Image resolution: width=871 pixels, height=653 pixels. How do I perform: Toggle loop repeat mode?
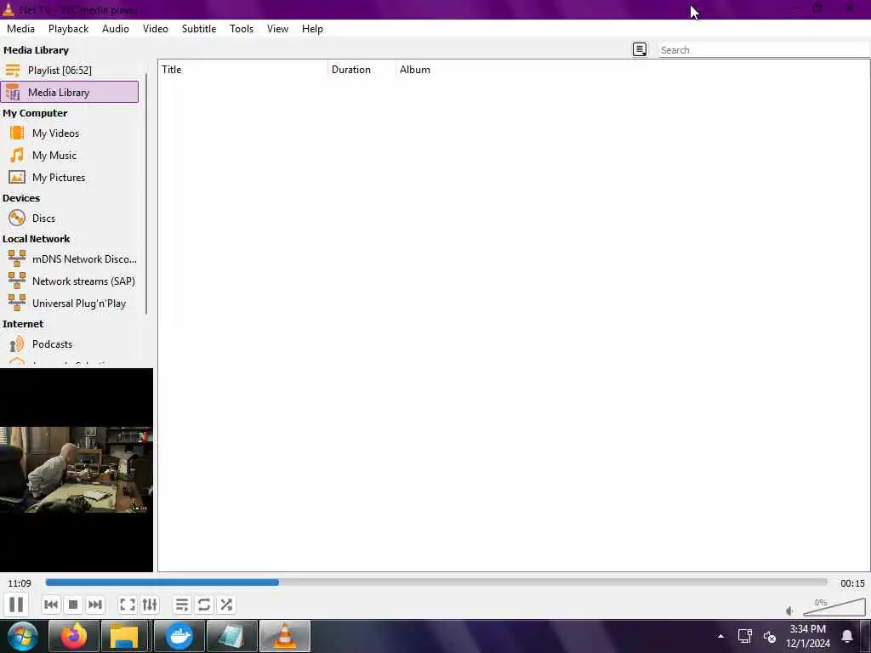point(204,605)
